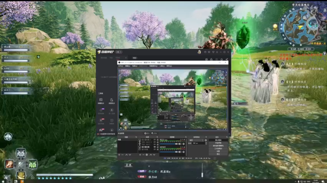The height and width of the screenshot is (183, 327).
Task: Open Windows Start button
Action: point(3,181)
